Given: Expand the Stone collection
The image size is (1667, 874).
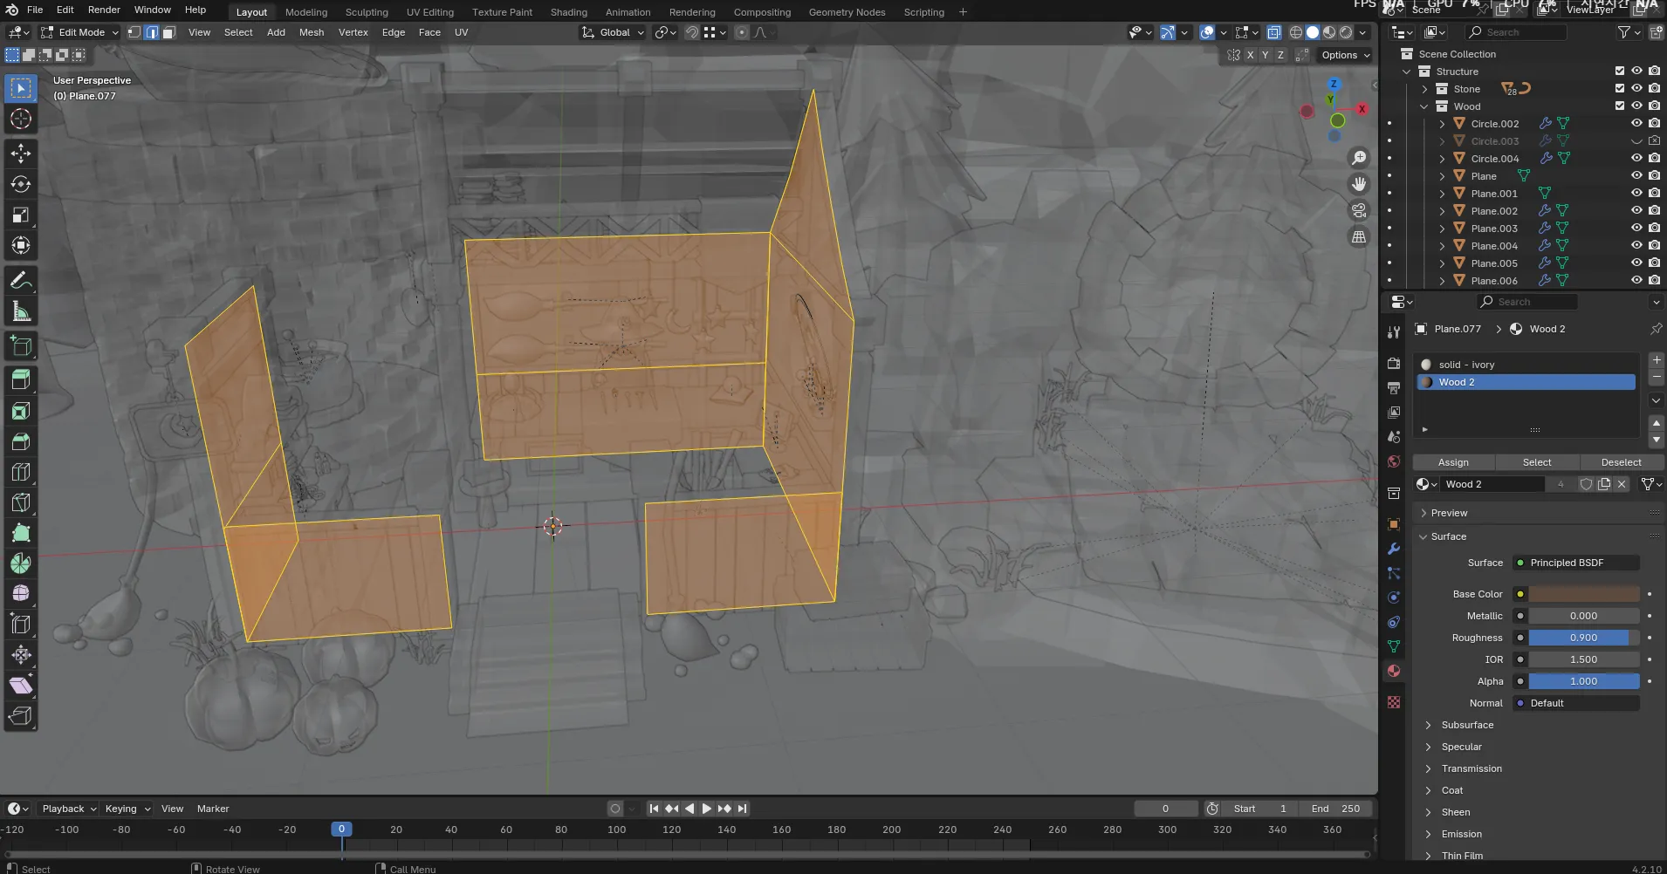Looking at the screenshot, I should tap(1424, 89).
